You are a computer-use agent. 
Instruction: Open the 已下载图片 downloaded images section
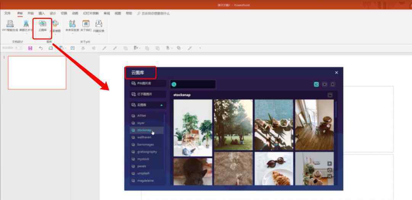[147, 94]
